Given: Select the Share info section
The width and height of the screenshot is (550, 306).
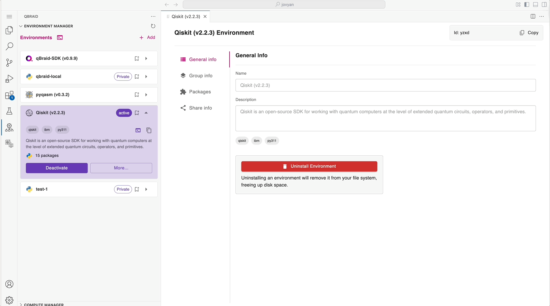Looking at the screenshot, I should click(196, 108).
